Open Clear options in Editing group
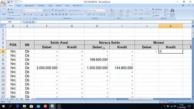 click(156, 15)
